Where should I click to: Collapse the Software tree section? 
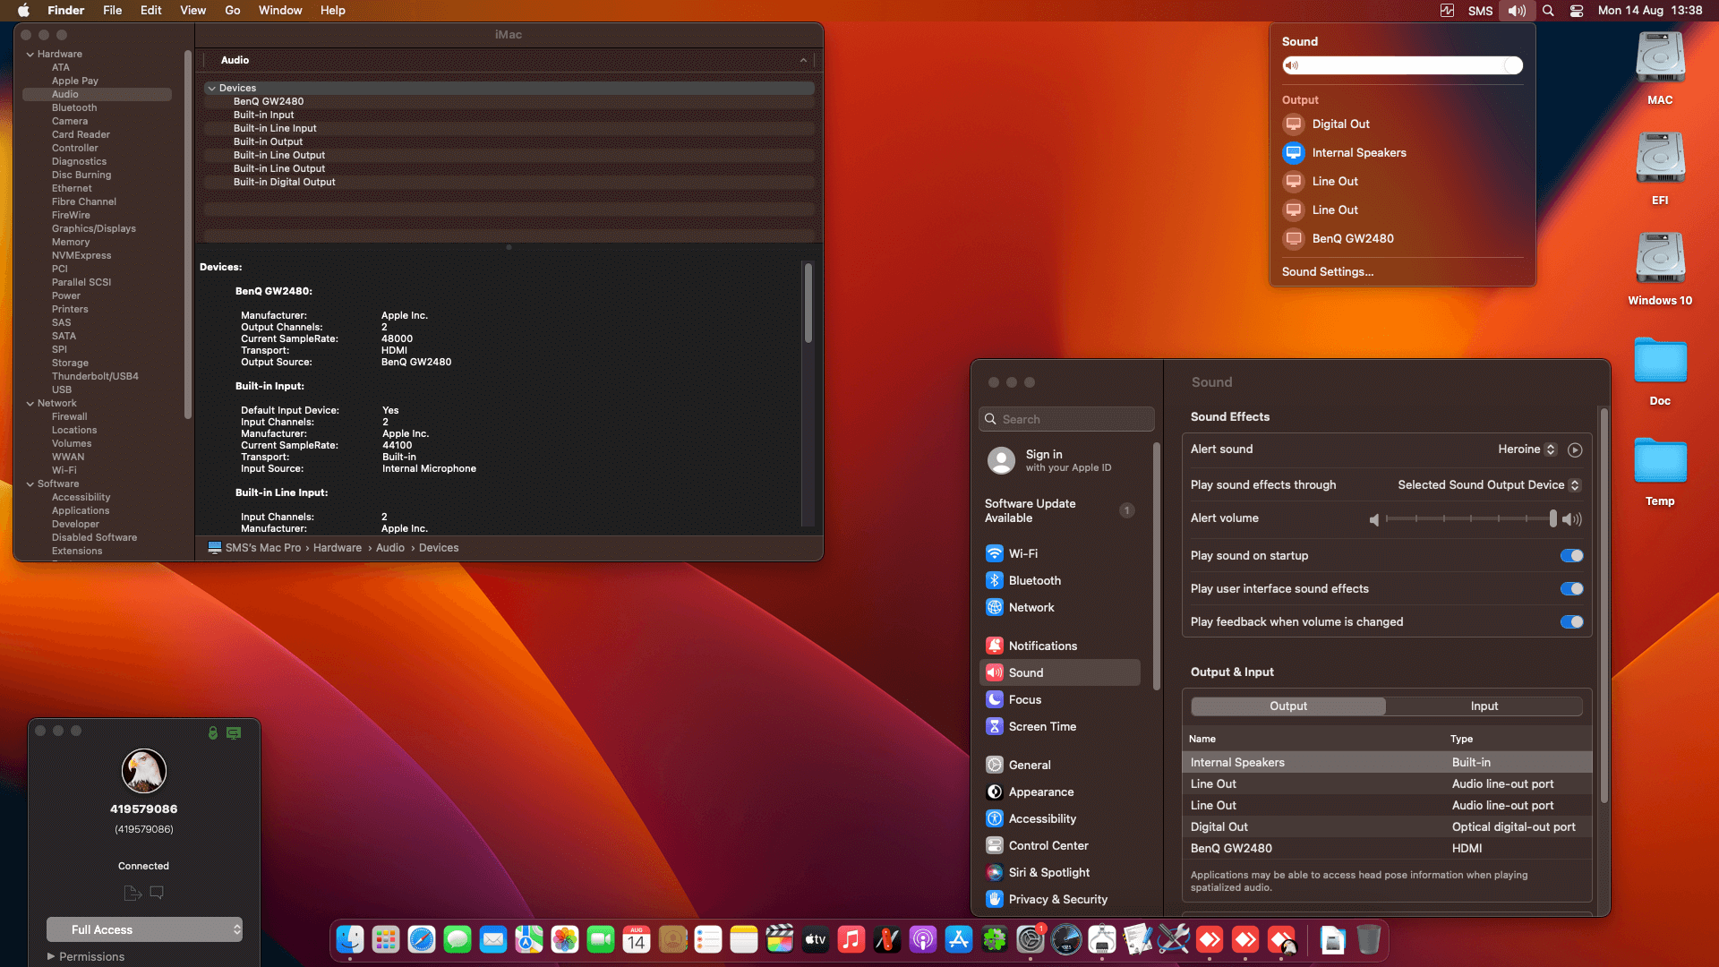30,484
